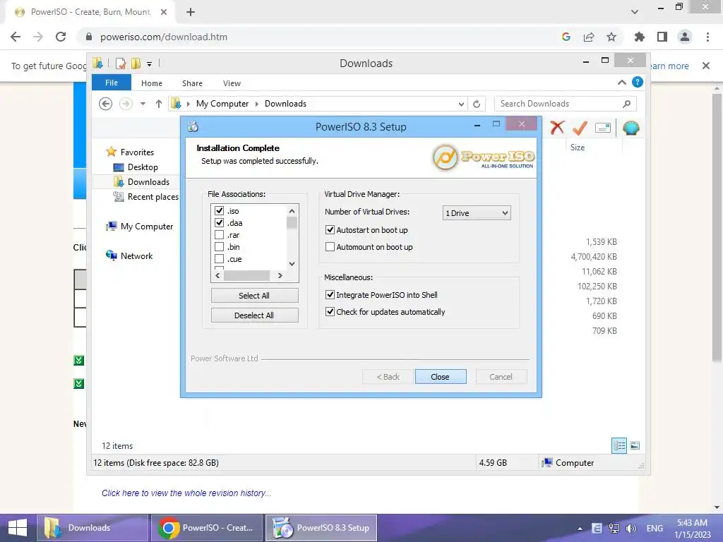Switch to details view icon
This screenshot has height=542, width=723.
[619, 445]
